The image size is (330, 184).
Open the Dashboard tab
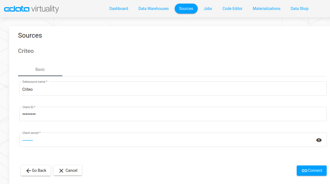pos(119,9)
